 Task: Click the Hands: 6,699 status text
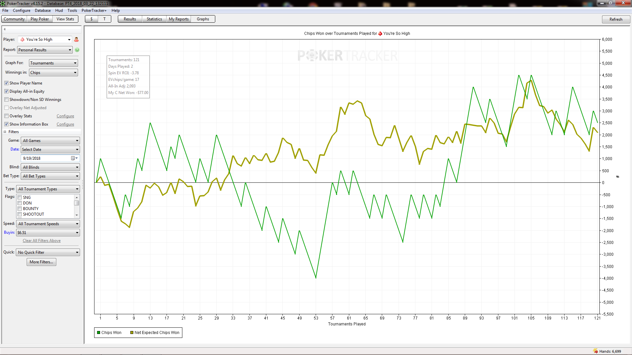tap(610, 351)
